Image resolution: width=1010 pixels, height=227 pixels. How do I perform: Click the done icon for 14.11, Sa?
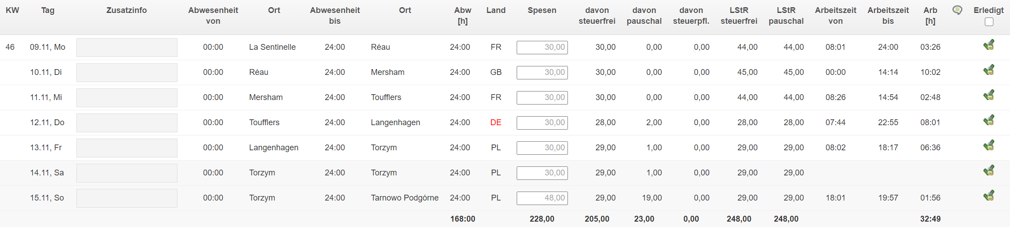pyautogui.click(x=988, y=170)
